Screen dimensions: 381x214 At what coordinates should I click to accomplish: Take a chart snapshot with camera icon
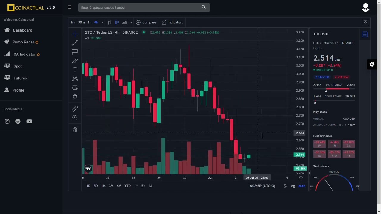tap(365, 22)
